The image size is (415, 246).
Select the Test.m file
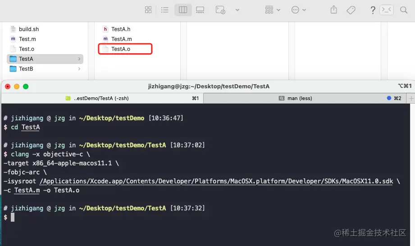click(45, 39)
